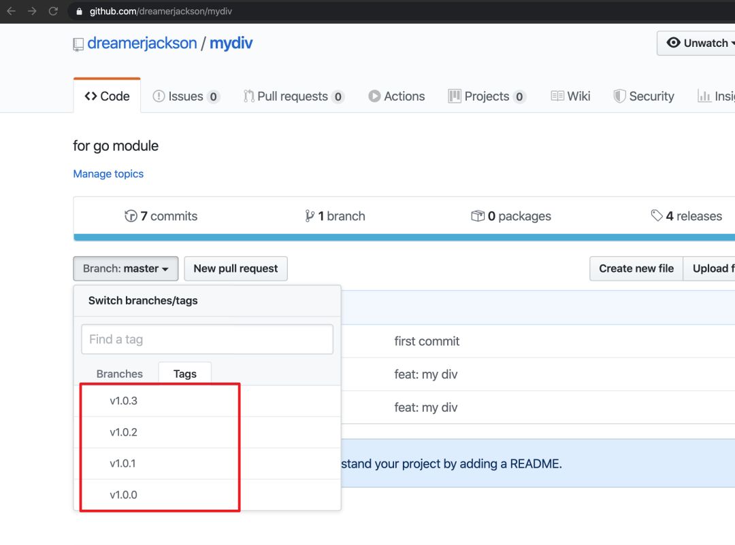Viewport: 735px width, 545px height.
Task: Click the Find a tag input field
Action: click(x=207, y=339)
